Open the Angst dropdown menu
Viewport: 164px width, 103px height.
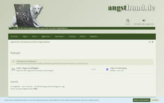point(25,37)
